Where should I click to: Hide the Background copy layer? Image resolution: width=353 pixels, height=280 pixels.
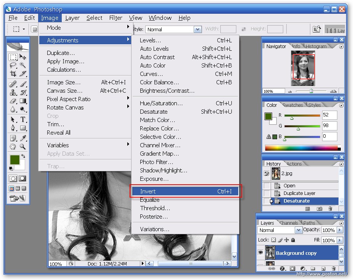tap(260, 253)
